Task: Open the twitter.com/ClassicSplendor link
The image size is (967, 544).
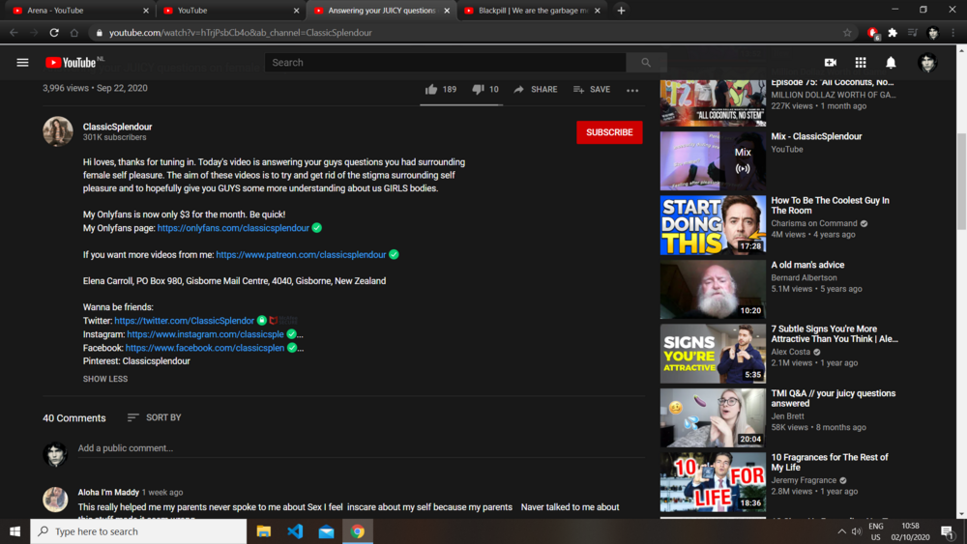Action: pyautogui.click(x=184, y=321)
